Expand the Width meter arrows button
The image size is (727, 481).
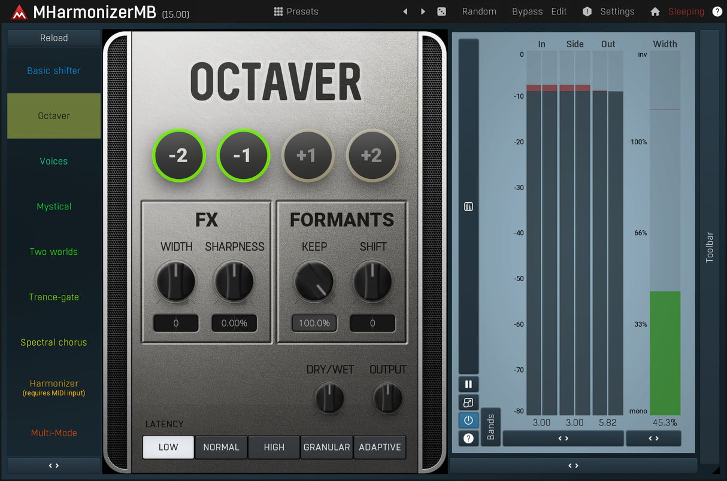click(x=653, y=439)
